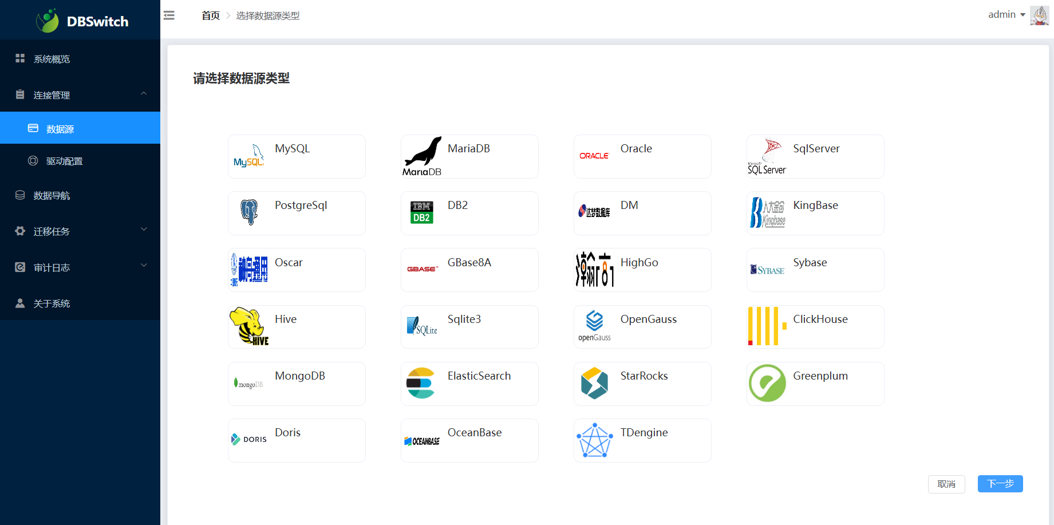The width and height of the screenshot is (1054, 525).
Task: Open the admin user dropdown
Action: (x=1006, y=15)
